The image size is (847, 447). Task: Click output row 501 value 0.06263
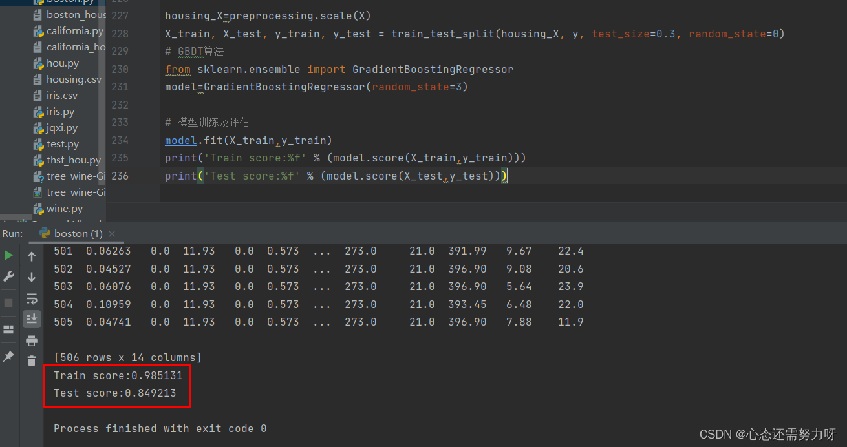coord(108,251)
